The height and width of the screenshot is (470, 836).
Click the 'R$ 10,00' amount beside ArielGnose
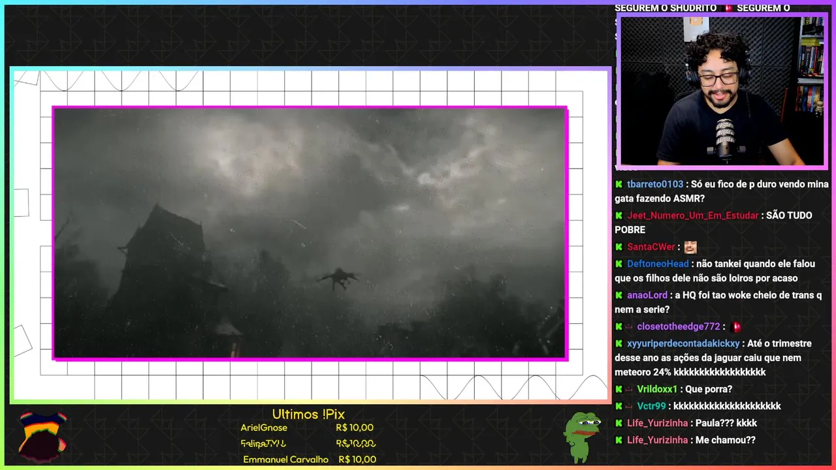click(355, 428)
